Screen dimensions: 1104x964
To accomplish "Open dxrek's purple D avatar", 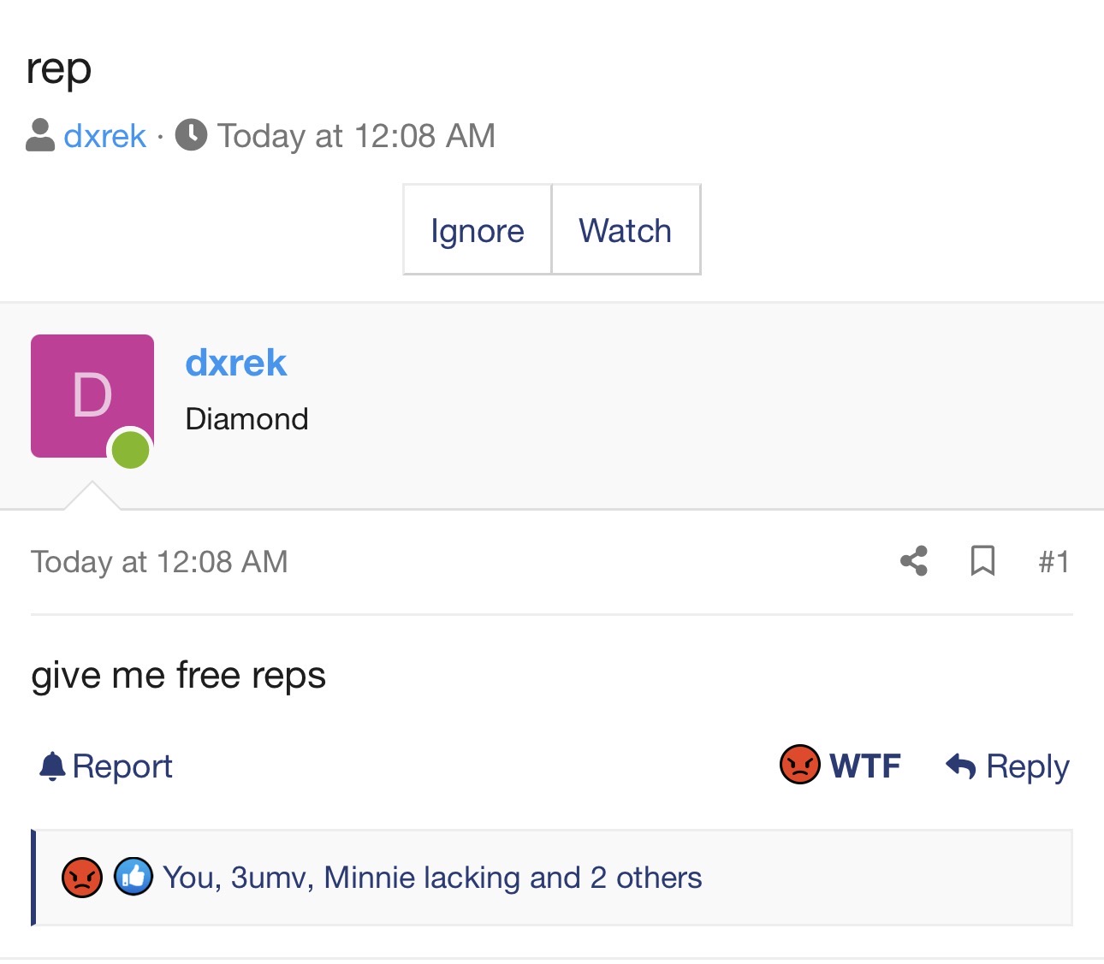I will pos(92,396).
